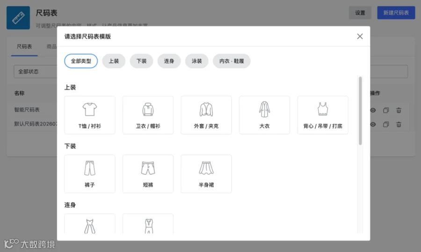The image size is (421, 252).
Task: Pick the 短裤 shorts template
Action: (148, 174)
